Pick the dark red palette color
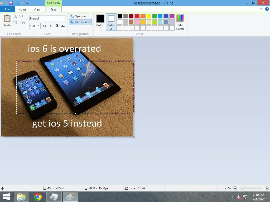Image resolution: width=270 pixels, height=202 pixels. click(x=131, y=16)
